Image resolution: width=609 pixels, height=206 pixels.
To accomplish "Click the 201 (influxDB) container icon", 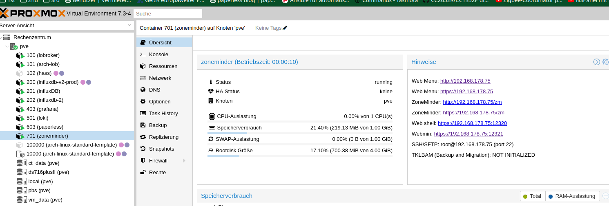I will pos(20,91).
